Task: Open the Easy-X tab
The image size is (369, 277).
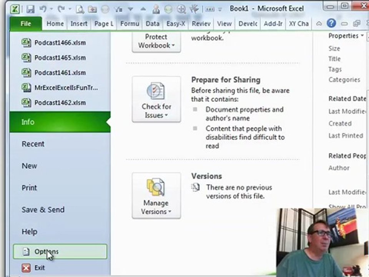Action: (x=176, y=23)
